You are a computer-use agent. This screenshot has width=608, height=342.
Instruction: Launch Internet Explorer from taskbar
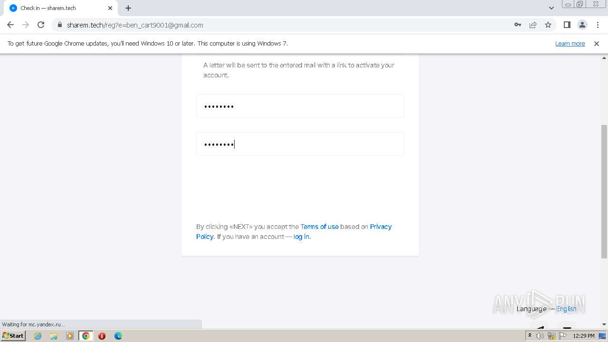coord(38,336)
